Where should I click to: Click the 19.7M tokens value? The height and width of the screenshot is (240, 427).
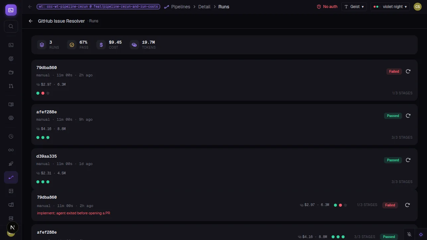pyautogui.click(x=148, y=42)
